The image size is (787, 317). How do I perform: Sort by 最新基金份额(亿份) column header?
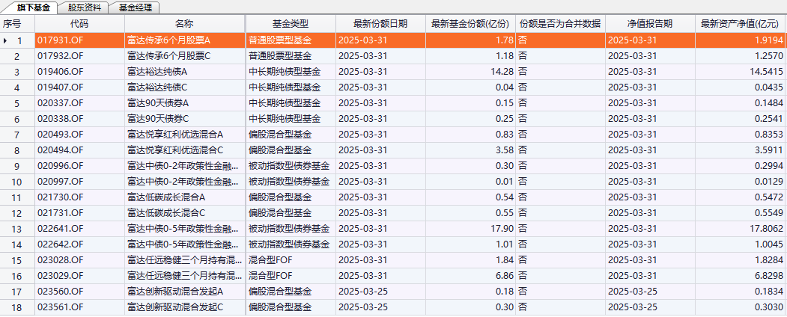470,24
